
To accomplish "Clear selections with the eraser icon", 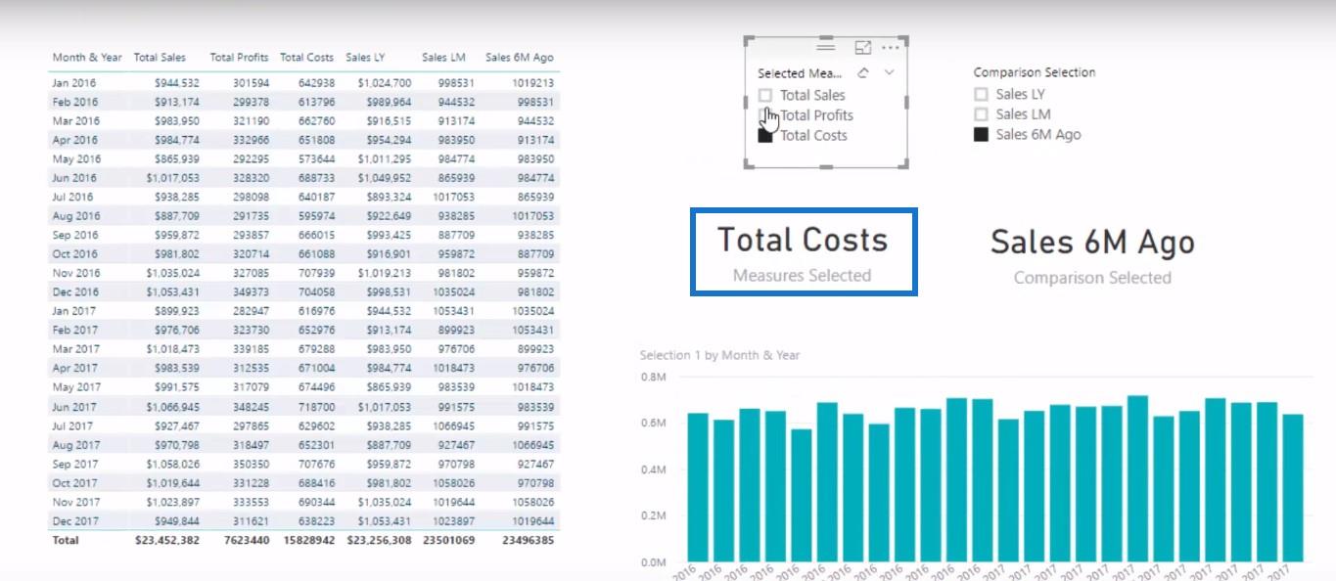I will [x=863, y=72].
